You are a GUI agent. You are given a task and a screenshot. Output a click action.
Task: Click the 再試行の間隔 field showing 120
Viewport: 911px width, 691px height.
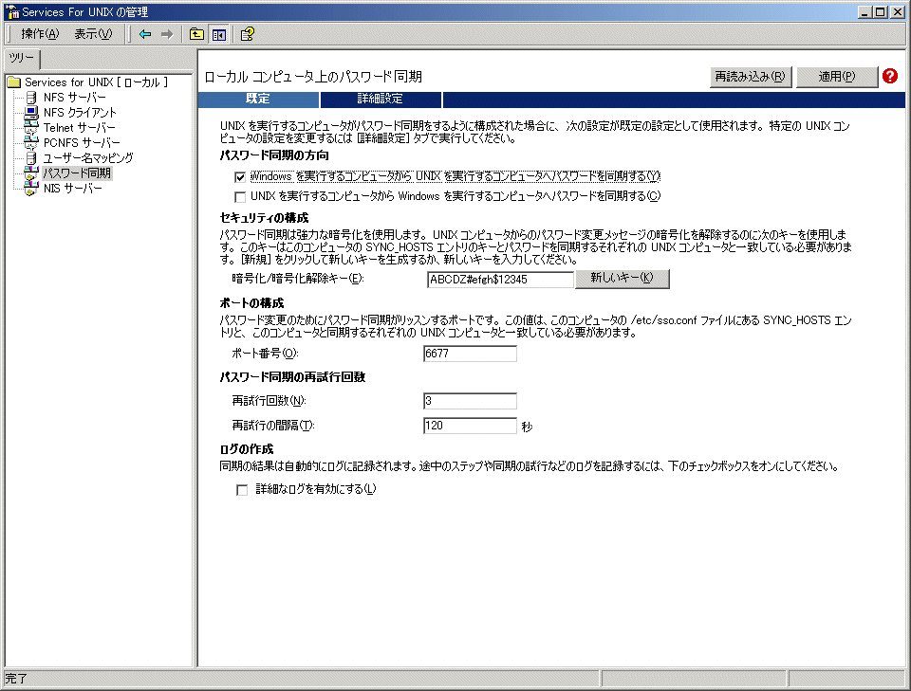point(470,426)
